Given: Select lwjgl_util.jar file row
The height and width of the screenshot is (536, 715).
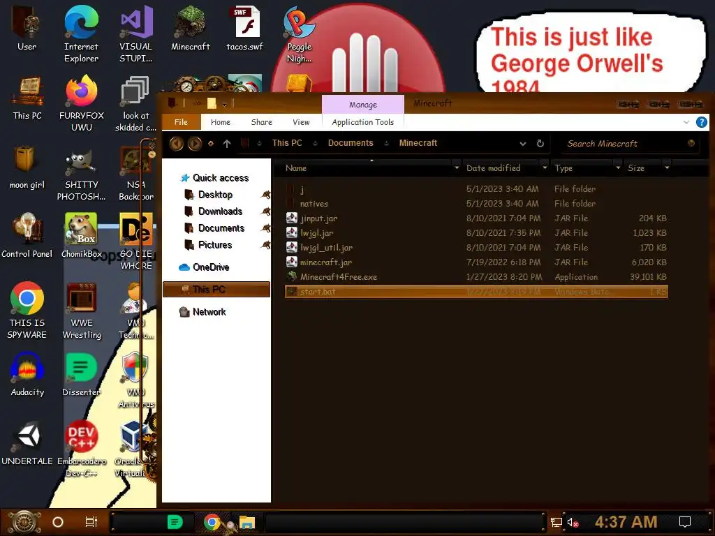Looking at the screenshot, I should point(476,248).
